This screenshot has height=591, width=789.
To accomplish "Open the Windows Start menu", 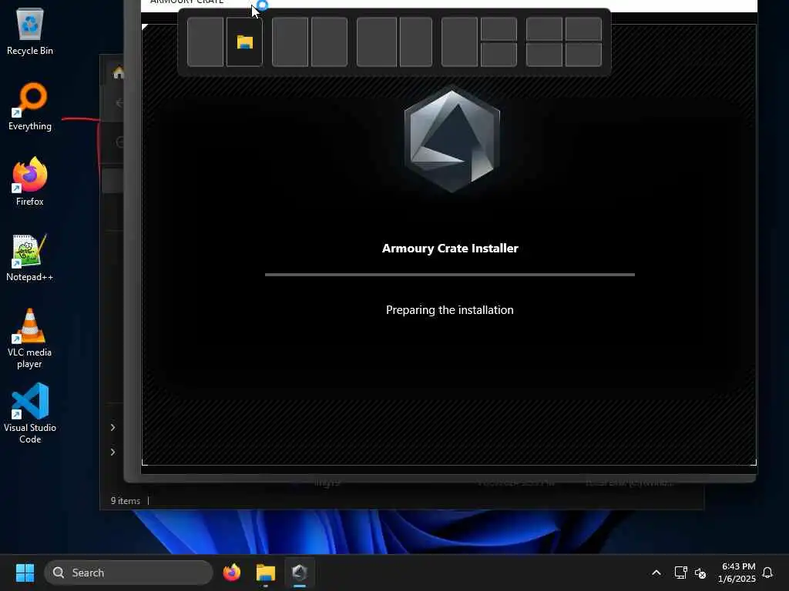I will (25, 573).
